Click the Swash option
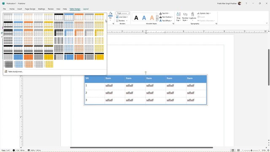The image size is (270, 152). pos(201,17)
